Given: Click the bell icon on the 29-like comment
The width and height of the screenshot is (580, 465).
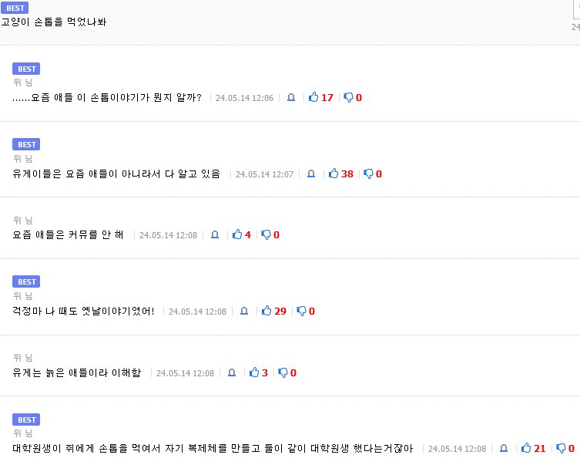Looking at the screenshot, I should [x=244, y=312].
